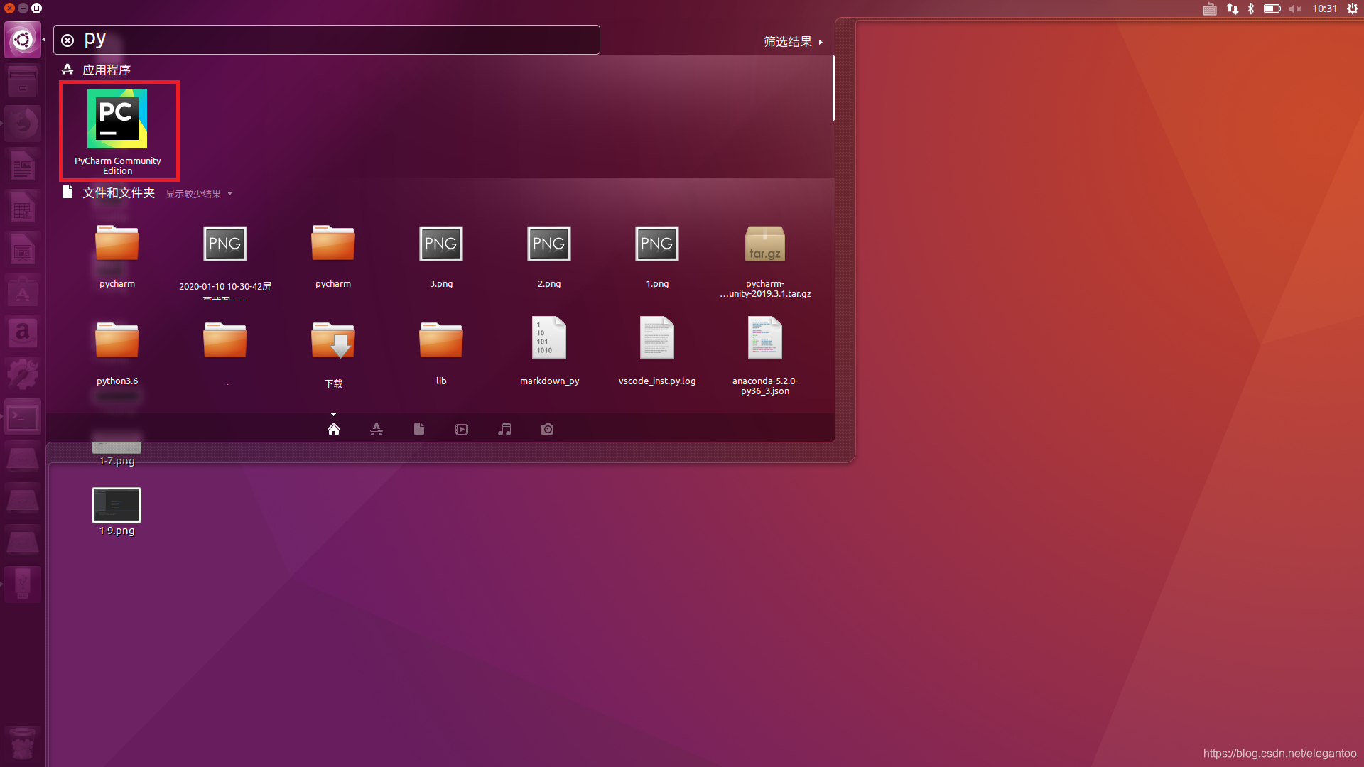Launch PyCharm Community Edition app
This screenshot has height=767, width=1364.
(118, 131)
